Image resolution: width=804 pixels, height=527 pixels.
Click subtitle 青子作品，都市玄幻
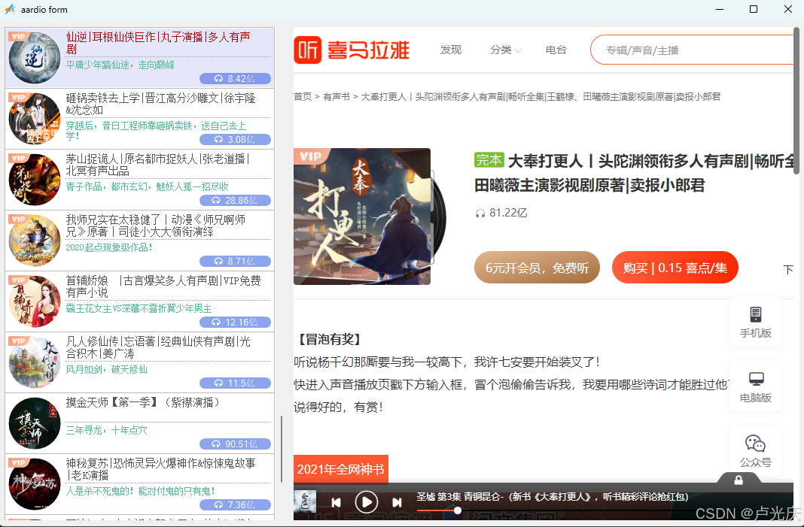tap(147, 187)
